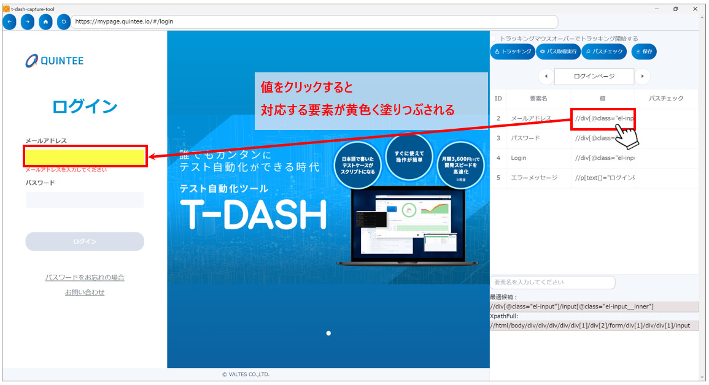Select the エラーメッセージ row in table
709x385 pixels.
pyautogui.click(x=534, y=178)
